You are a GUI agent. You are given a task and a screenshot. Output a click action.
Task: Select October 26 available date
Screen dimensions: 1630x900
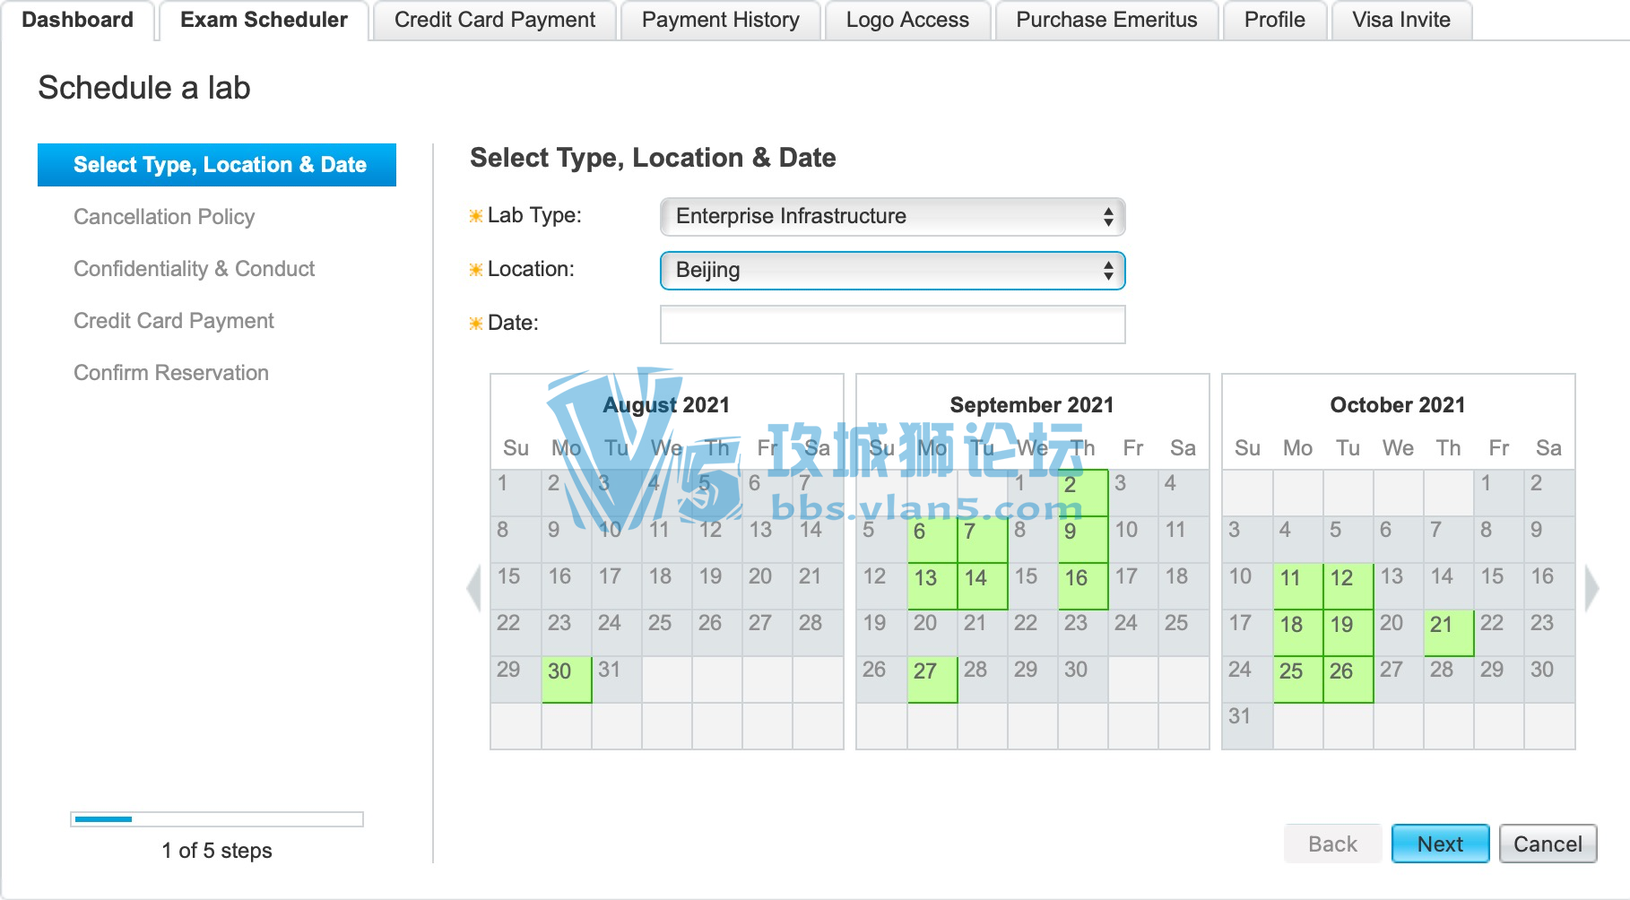(x=1348, y=679)
